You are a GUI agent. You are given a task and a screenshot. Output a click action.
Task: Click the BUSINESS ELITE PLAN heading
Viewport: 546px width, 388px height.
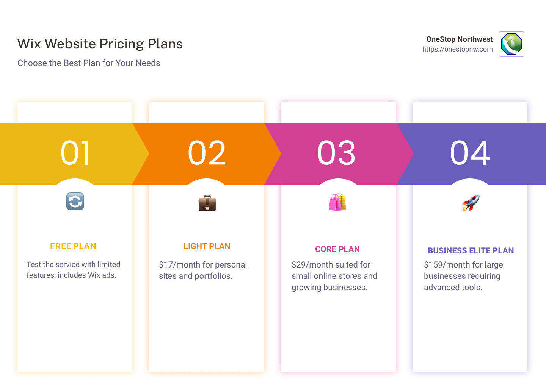click(471, 251)
